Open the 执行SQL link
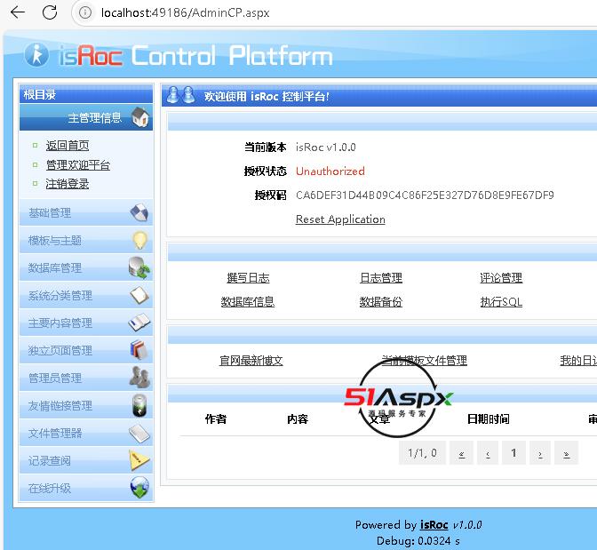 click(x=501, y=302)
